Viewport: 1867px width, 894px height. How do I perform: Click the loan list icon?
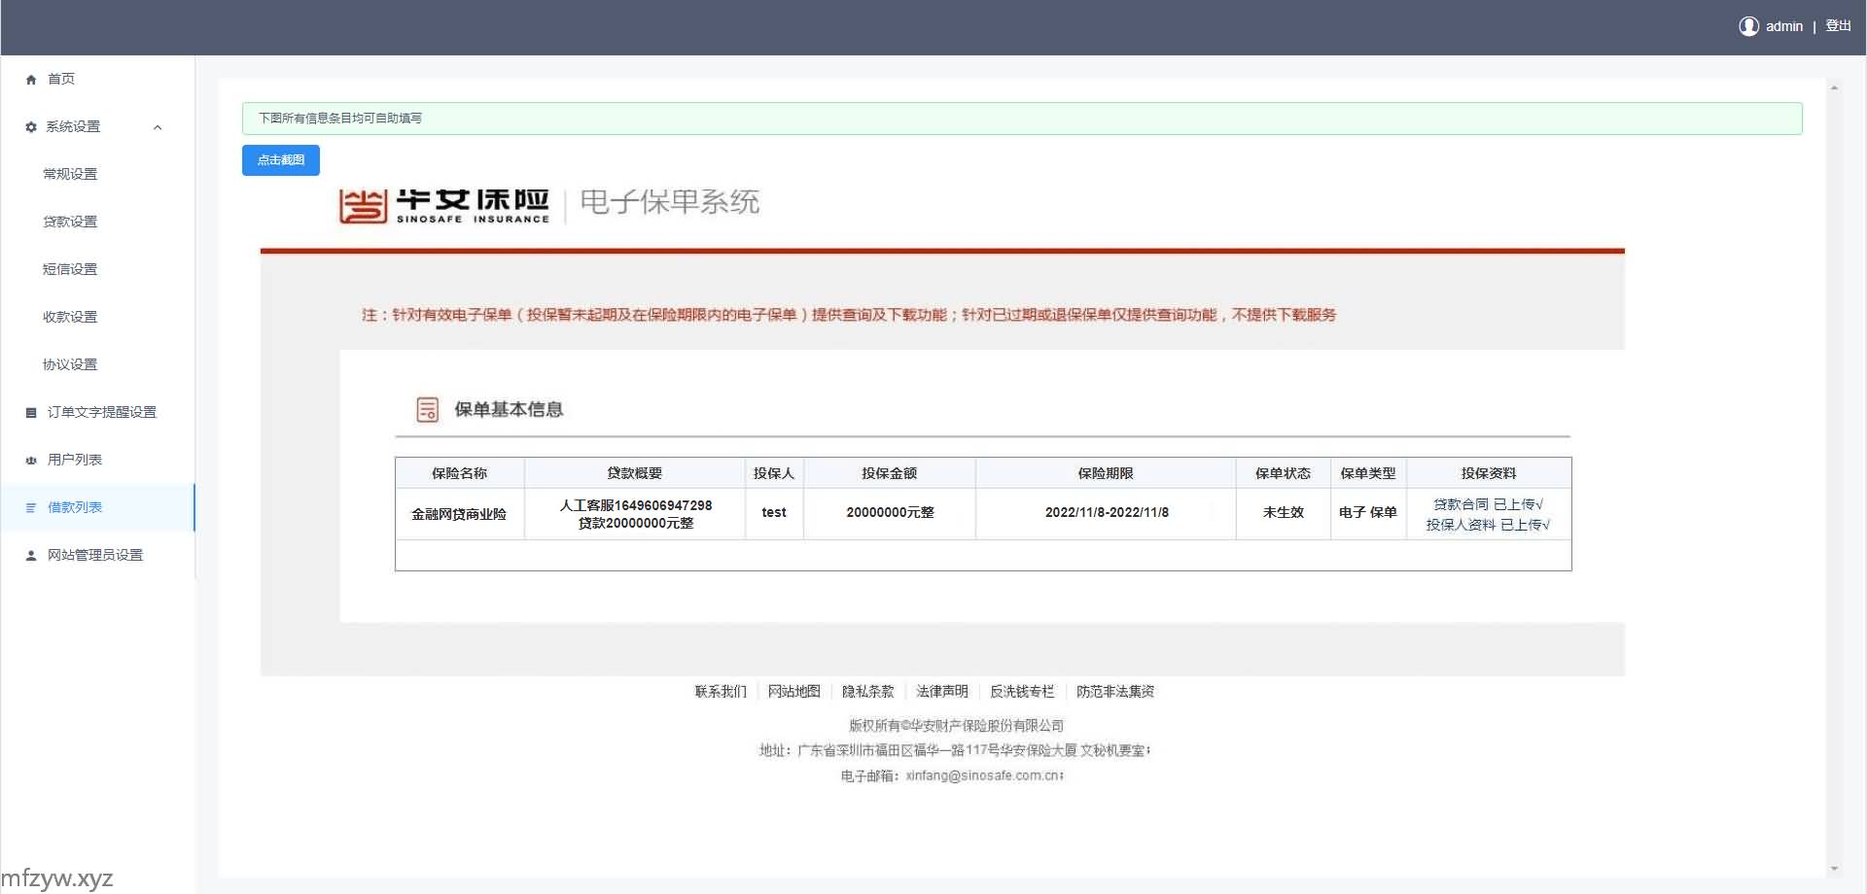coord(31,508)
